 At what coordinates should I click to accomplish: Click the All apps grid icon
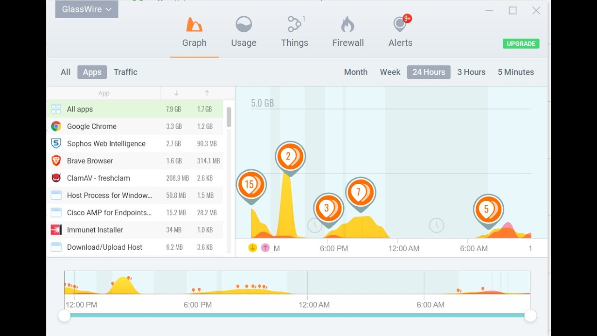pyautogui.click(x=56, y=109)
